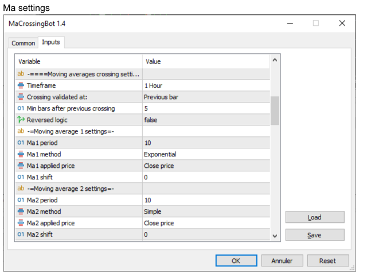Click the Ma1 method enum icon
The image size is (367, 275).
pyautogui.click(x=21, y=154)
